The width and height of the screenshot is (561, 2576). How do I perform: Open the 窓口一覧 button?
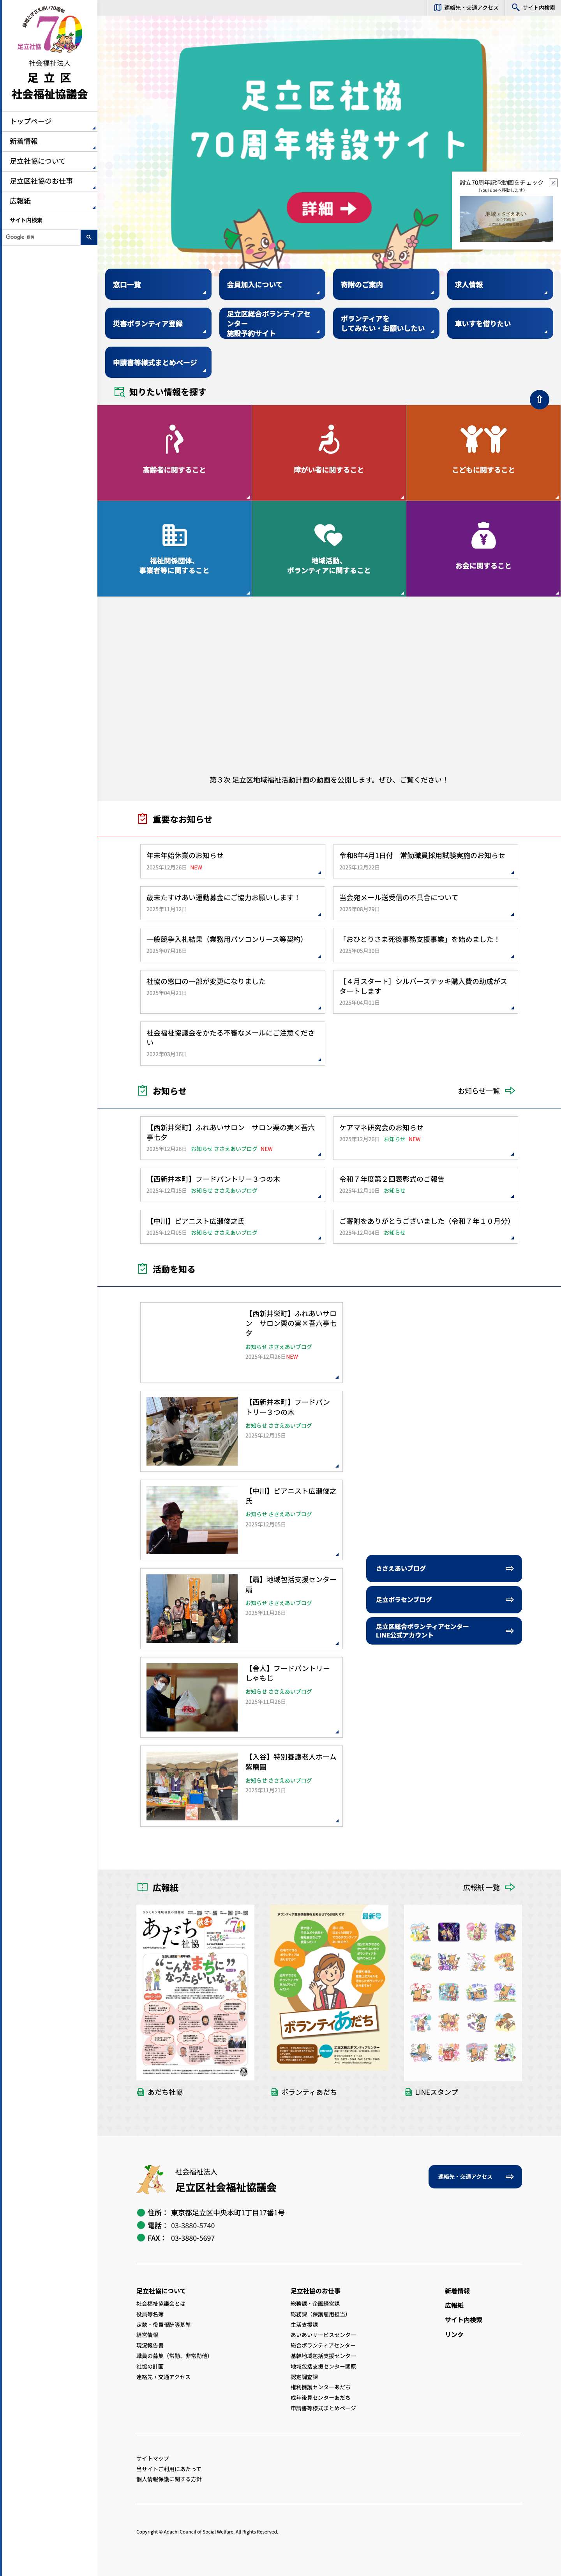[x=158, y=284]
